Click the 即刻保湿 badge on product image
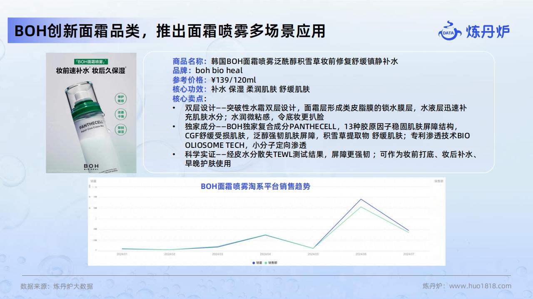Image resolution: width=533 pixels, height=299 pixels. tap(121, 129)
